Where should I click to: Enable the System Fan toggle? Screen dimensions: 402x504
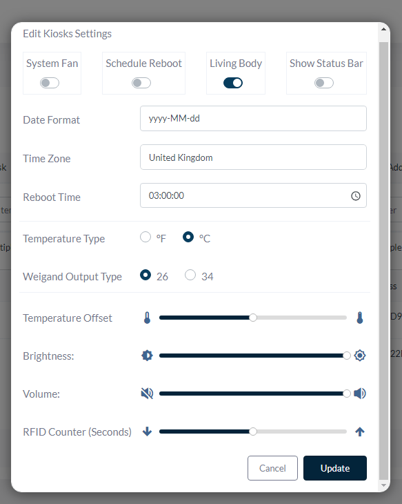pyautogui.click(x=50, y=83)
